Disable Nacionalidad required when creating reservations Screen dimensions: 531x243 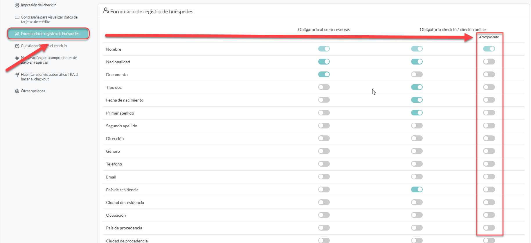[x=324, y=62]
